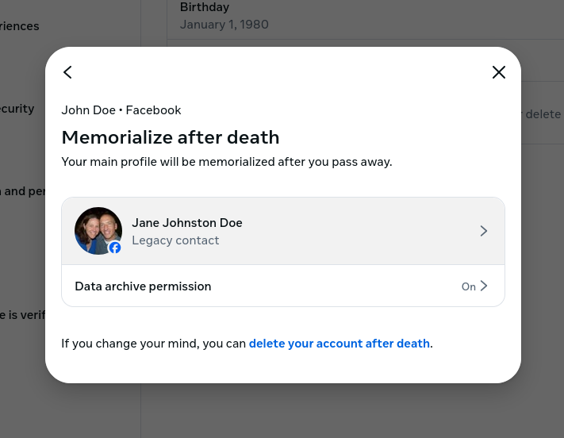Expand the Data archive permission chevron

(484, 286)
